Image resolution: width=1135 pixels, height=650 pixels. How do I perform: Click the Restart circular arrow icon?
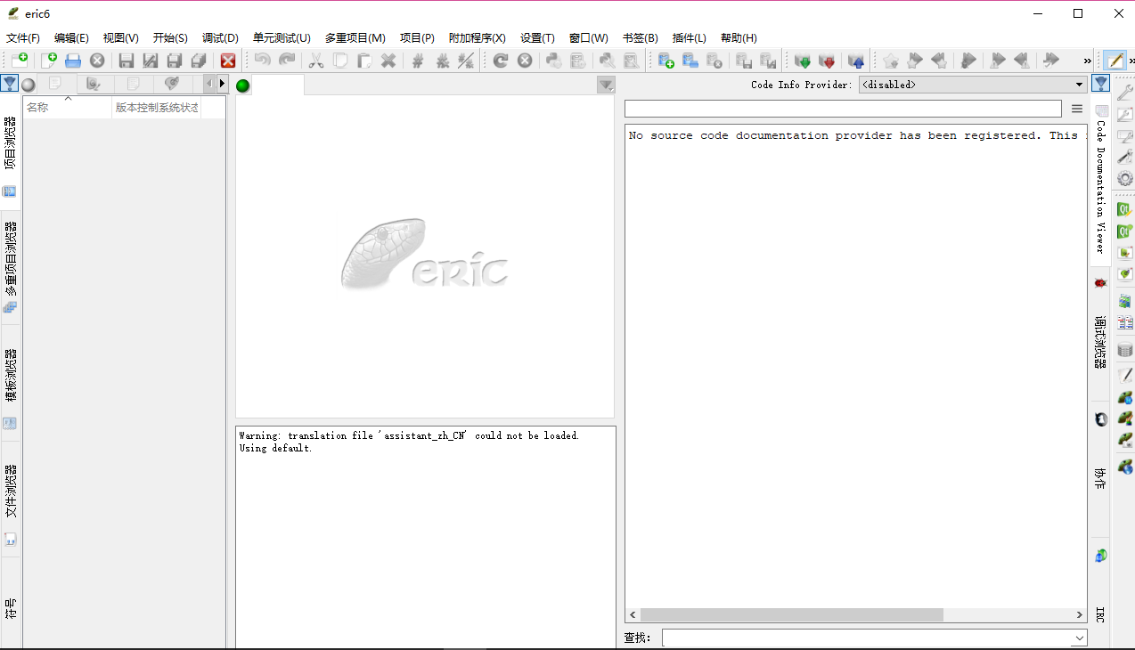coord(501,61)
